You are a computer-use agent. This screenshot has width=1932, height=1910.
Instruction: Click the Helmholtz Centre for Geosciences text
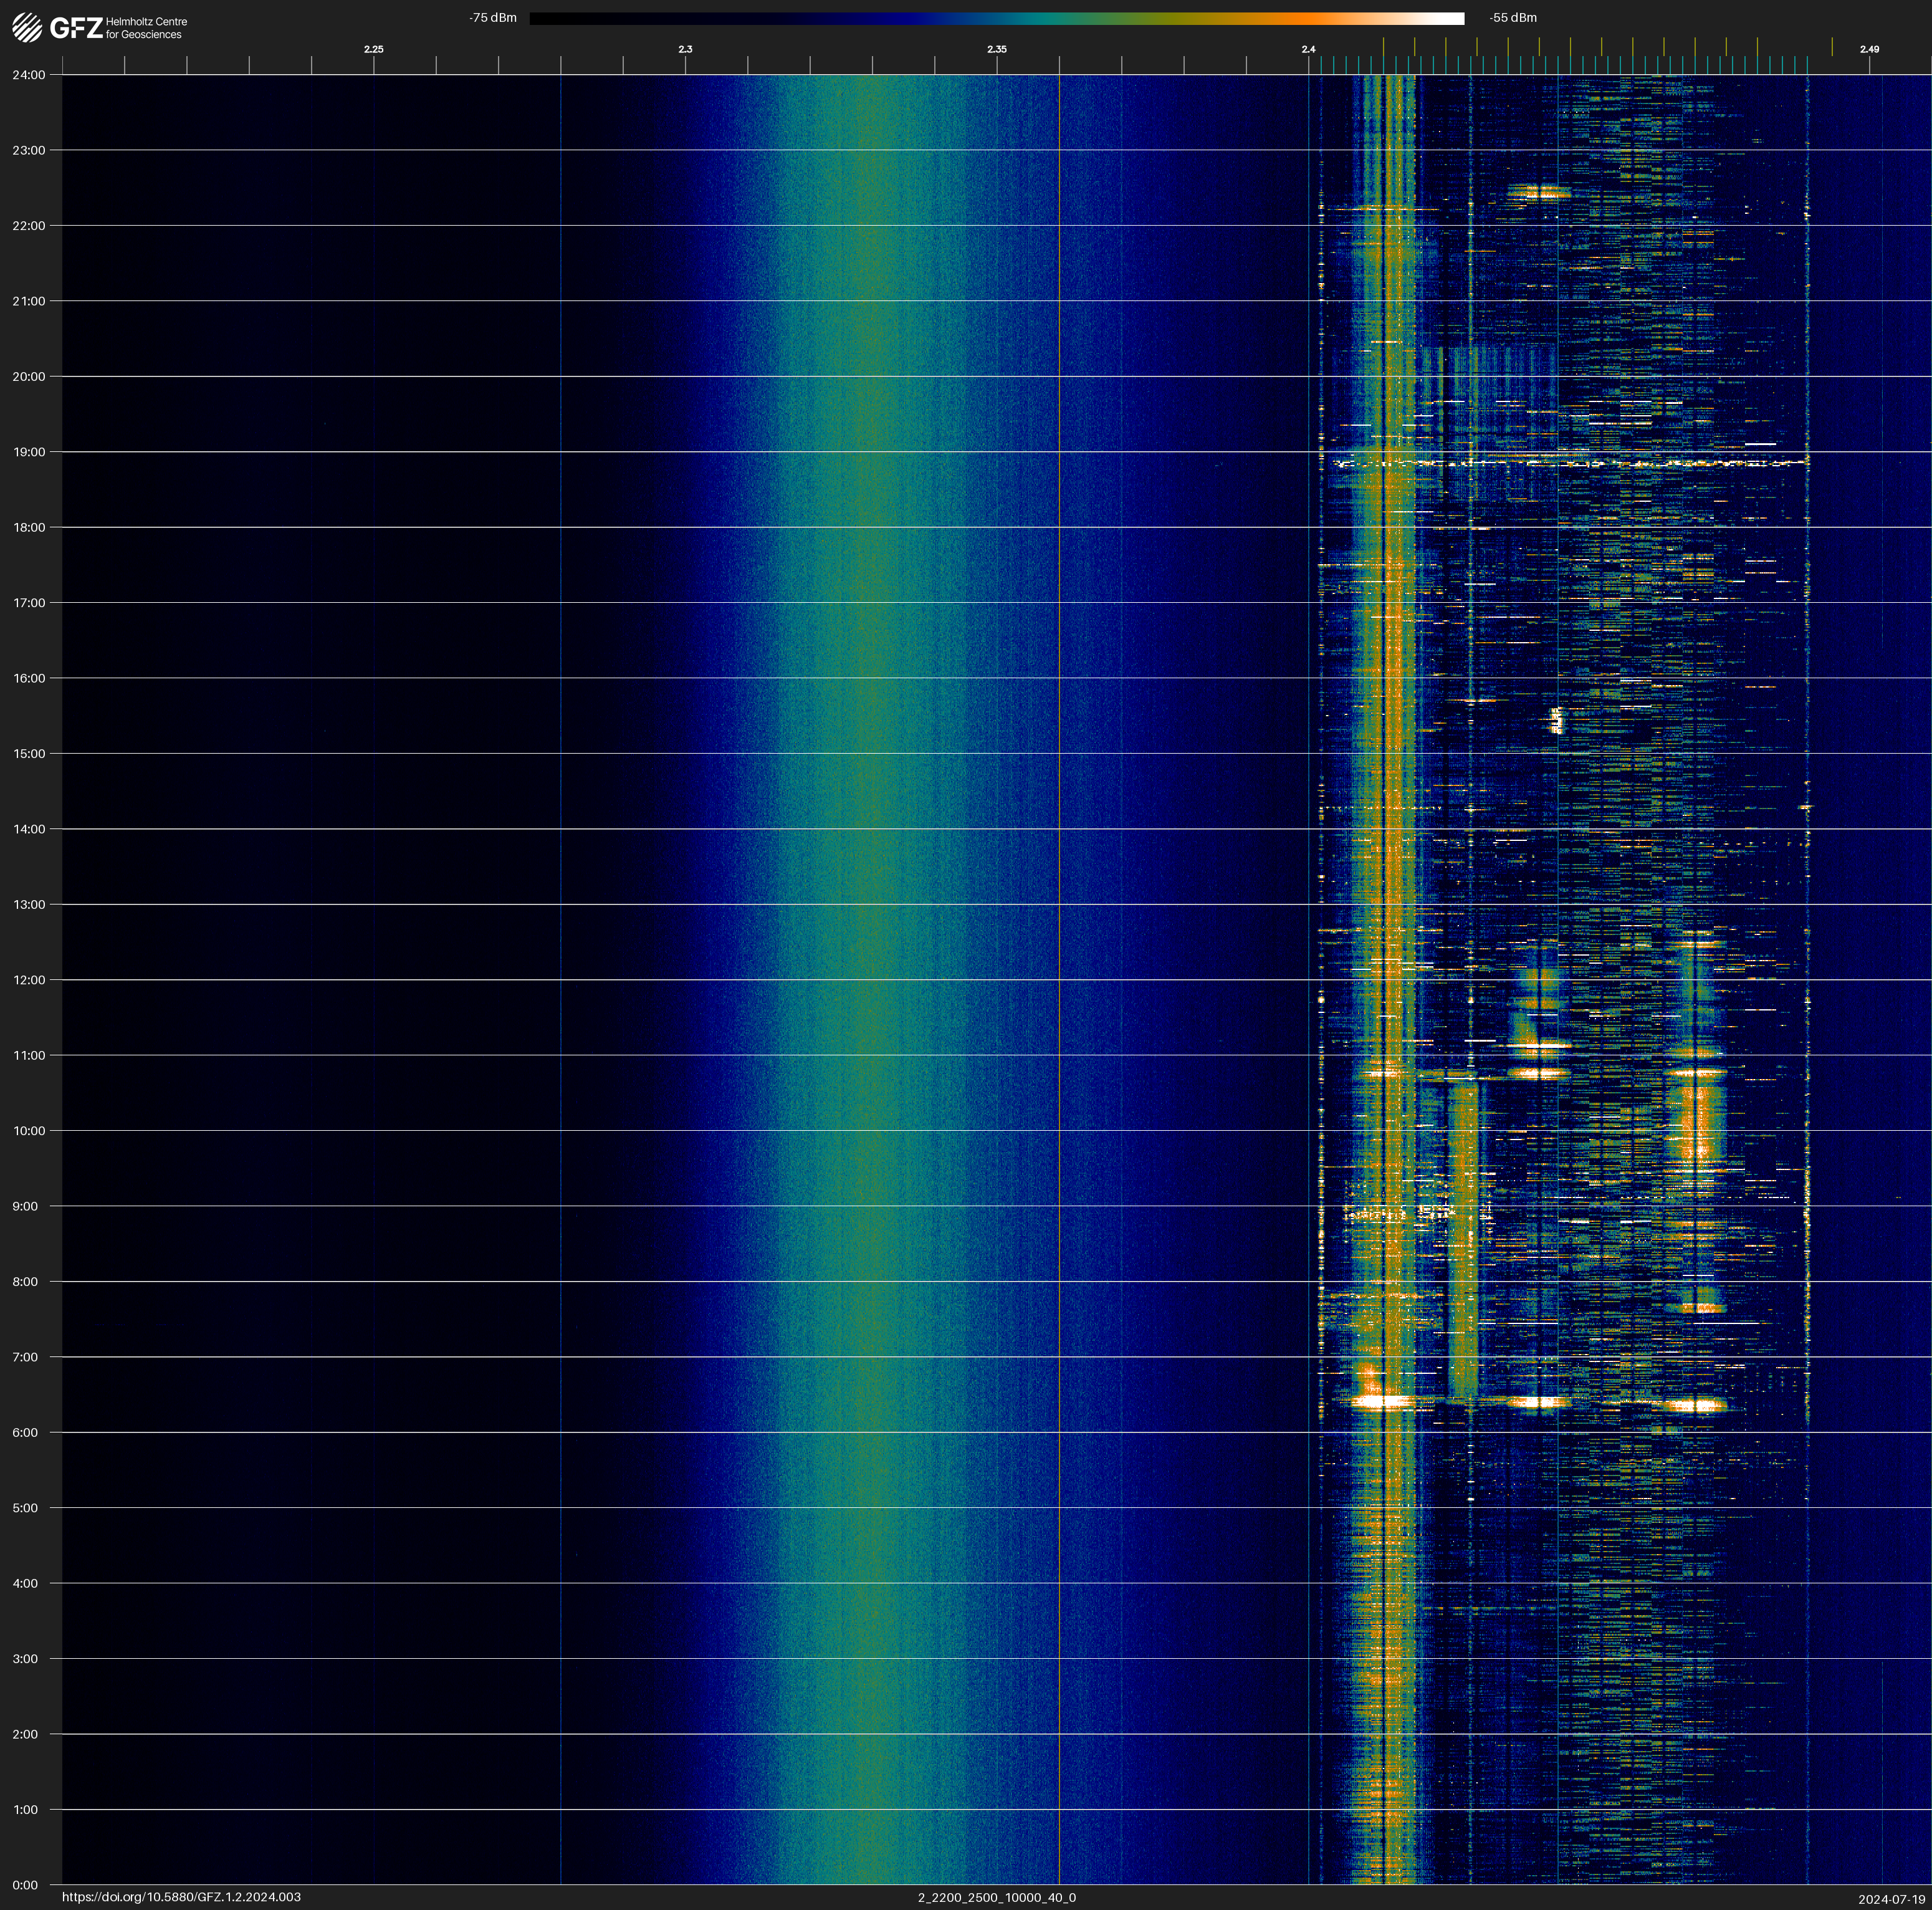click(146, 28)
